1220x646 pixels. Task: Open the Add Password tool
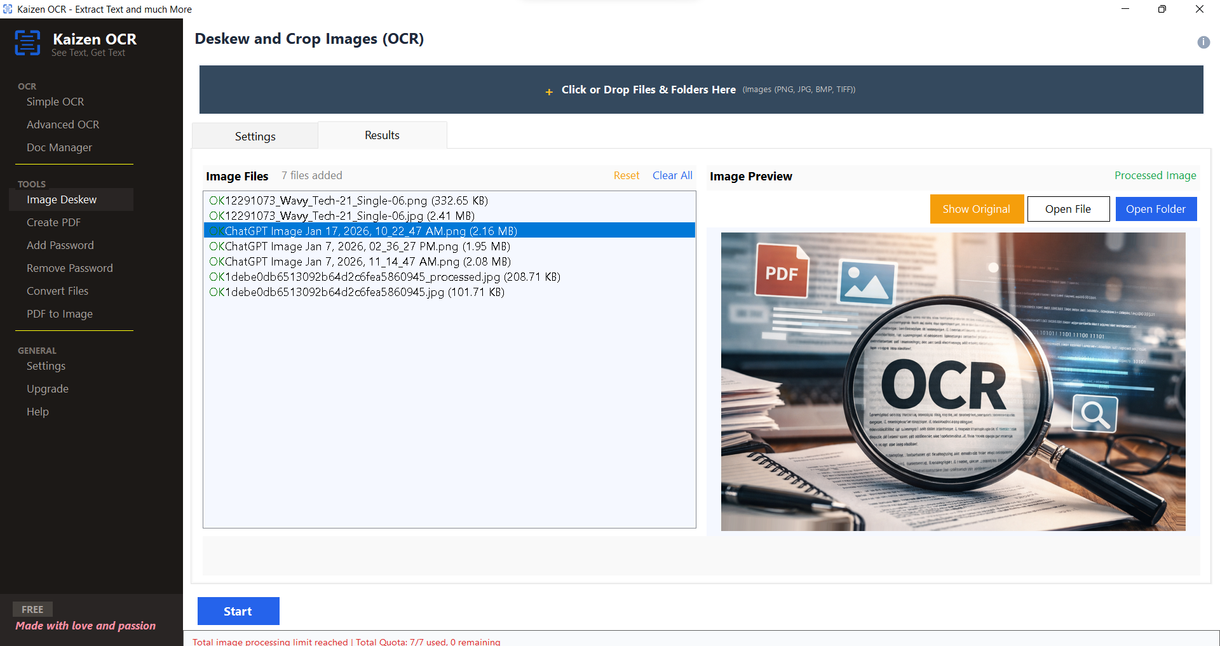[60, 245]
